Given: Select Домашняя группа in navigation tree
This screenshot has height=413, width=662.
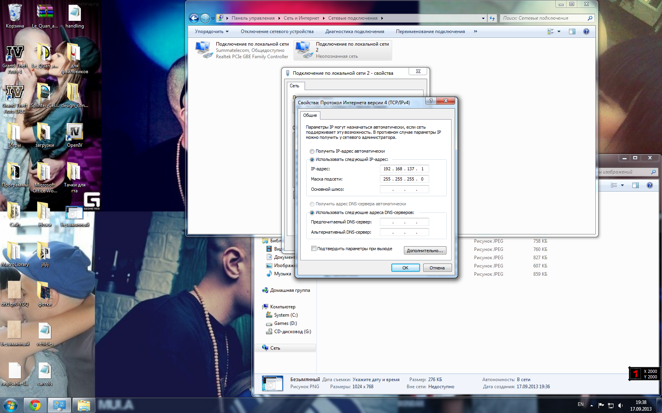Looking at the screenshot, I should click(286, 290).
